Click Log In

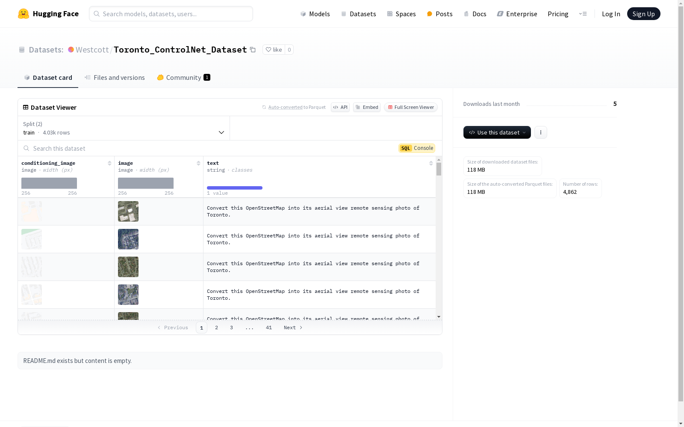tap(611, 14)
